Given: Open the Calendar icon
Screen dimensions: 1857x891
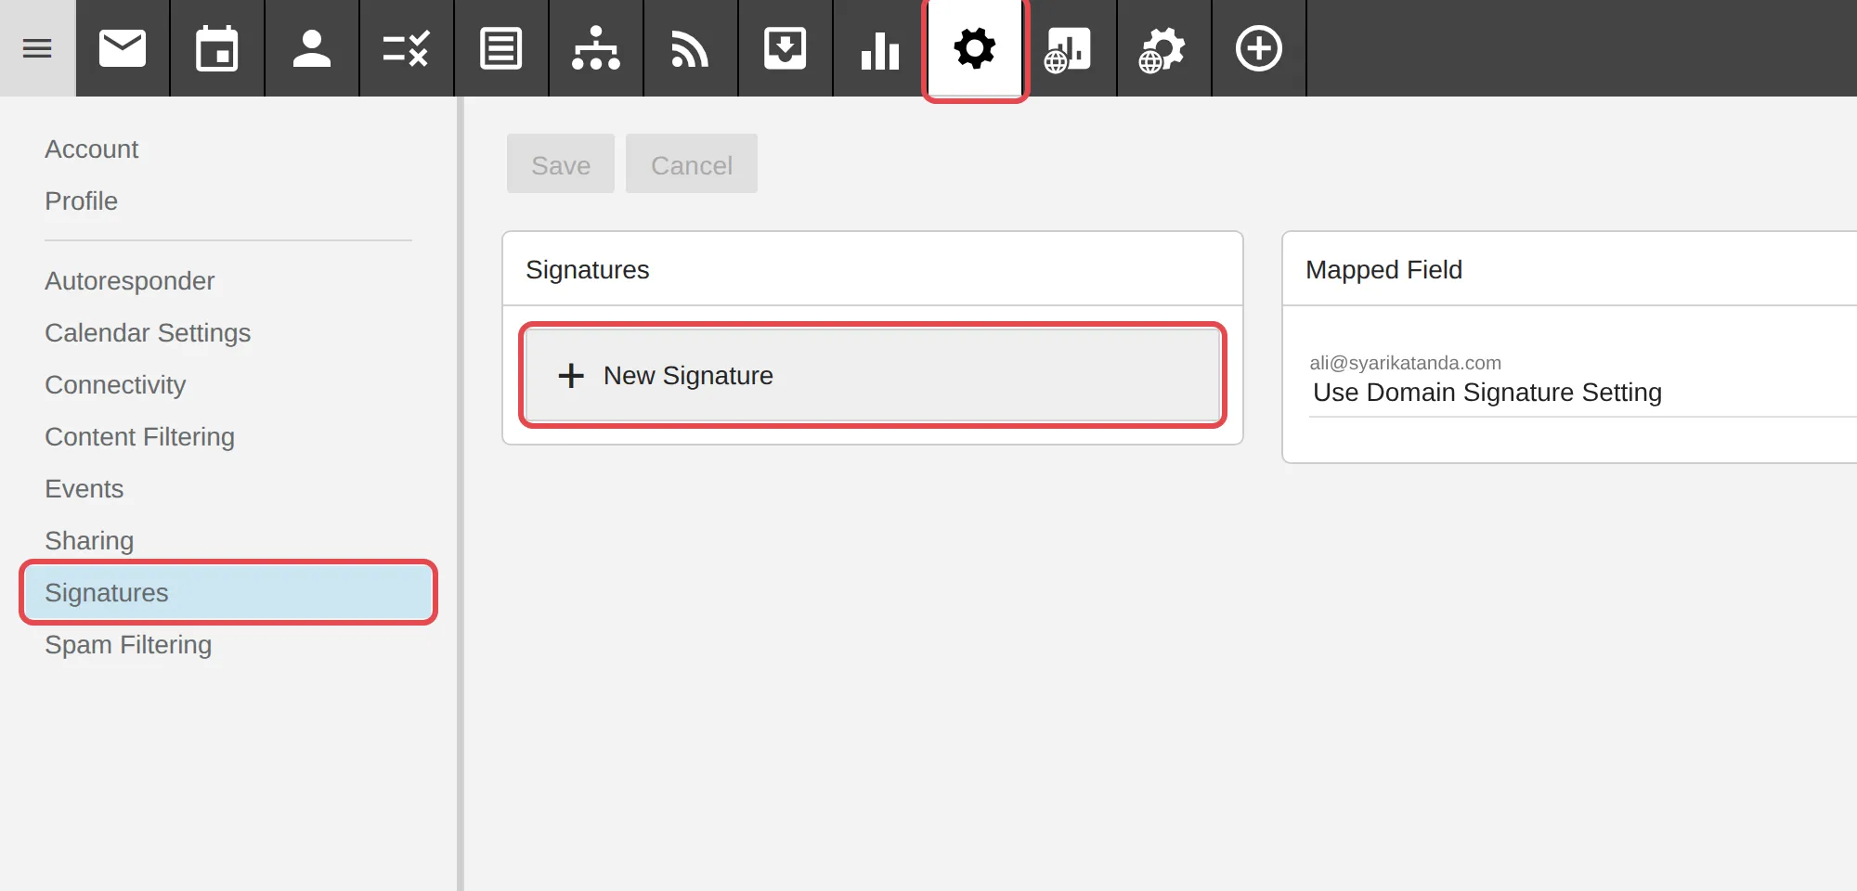Looking at the screenshot, I should (x=217, y=48).
